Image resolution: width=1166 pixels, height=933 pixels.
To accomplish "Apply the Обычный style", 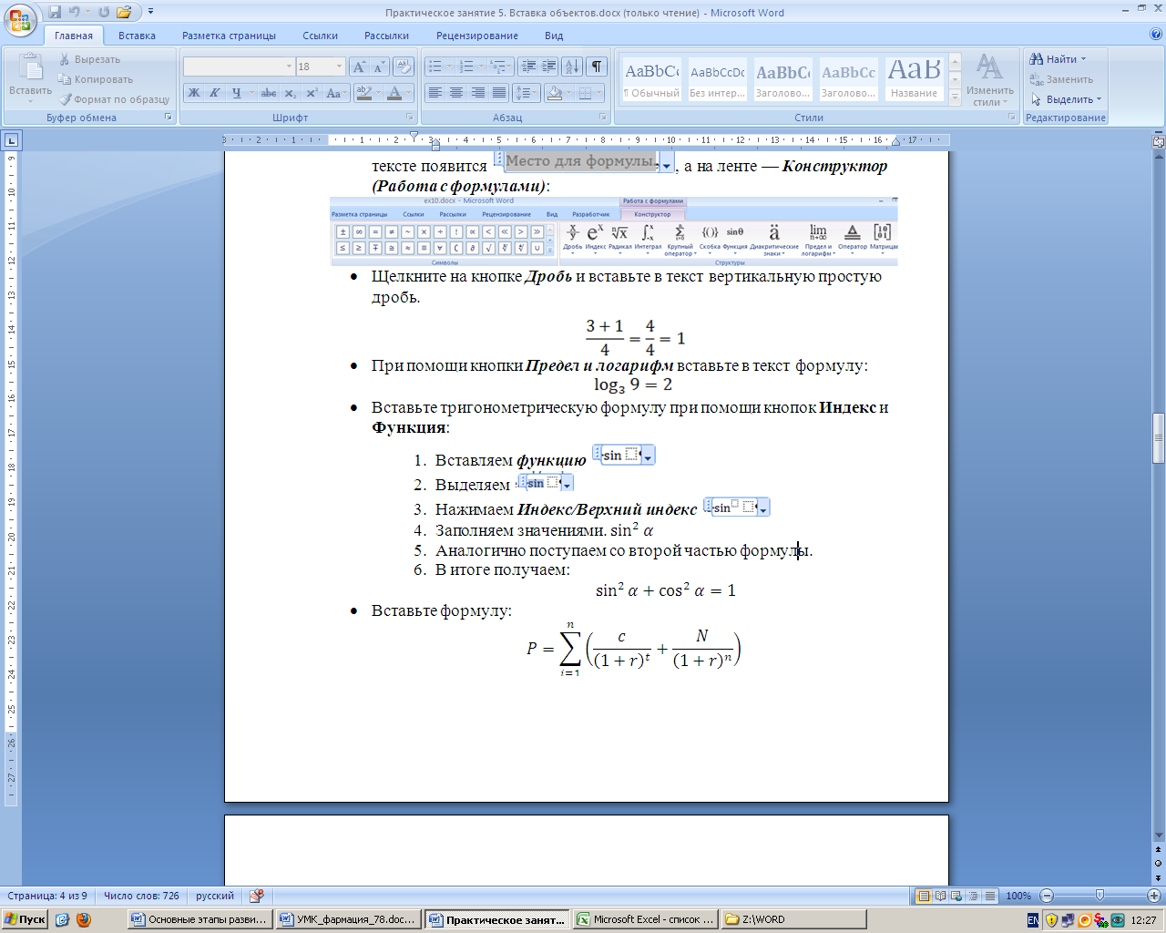I will (651, 80).
